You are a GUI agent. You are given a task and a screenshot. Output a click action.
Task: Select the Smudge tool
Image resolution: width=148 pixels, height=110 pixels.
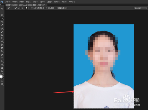coord(2,48)
